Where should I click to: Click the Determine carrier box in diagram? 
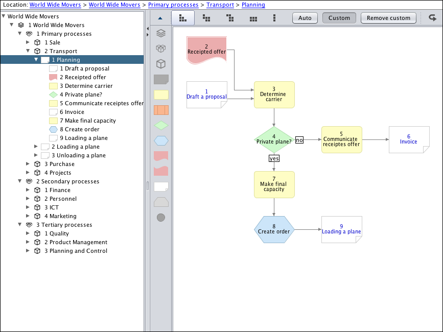coord(274,94)
